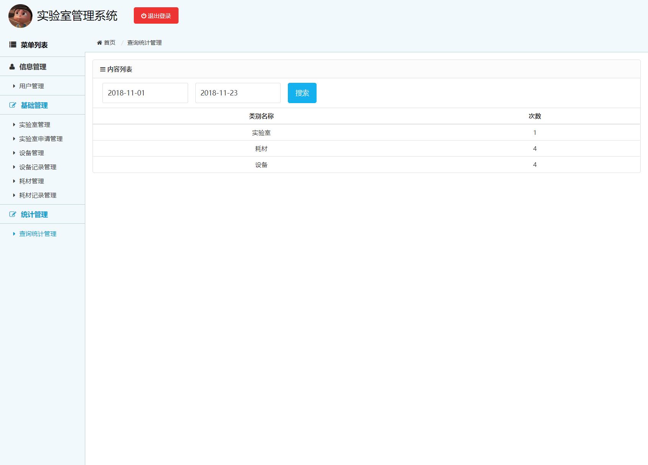
Task: Click the bars icon beside 内容列表
Action: click(x=102, y=69)
